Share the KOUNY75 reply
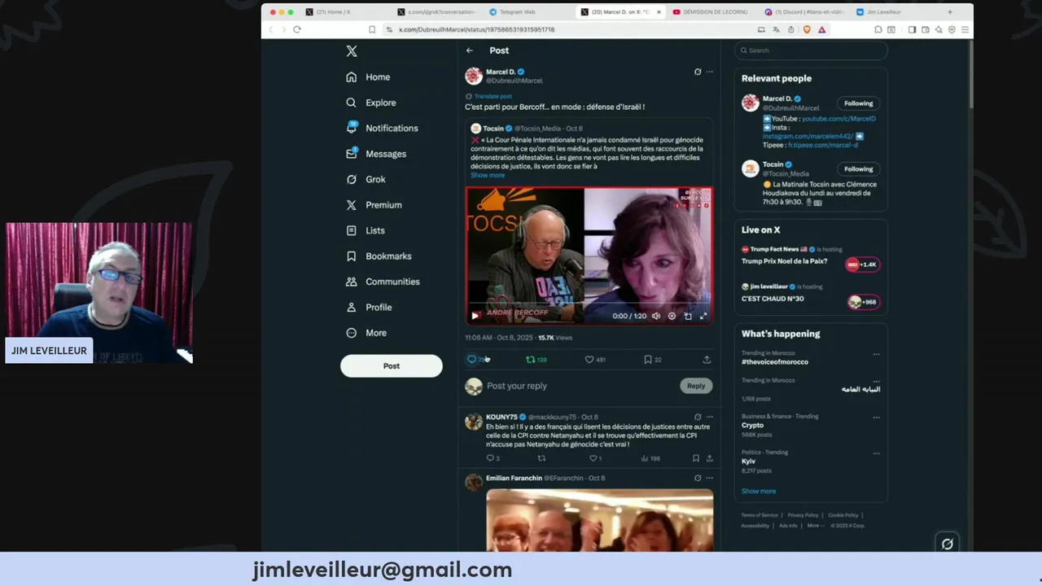This screenshot has width=1042, height=586. (710, 458)
